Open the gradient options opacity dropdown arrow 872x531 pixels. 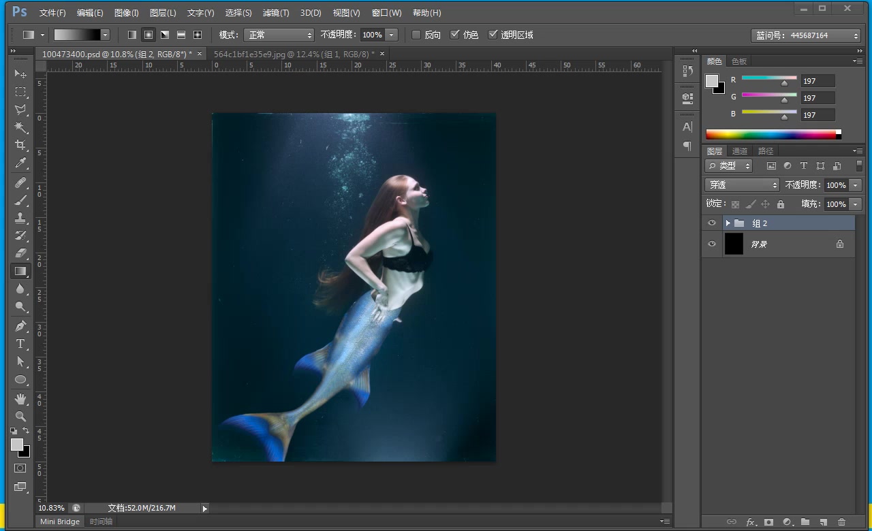pyautogui.click(x=392, y=35)
